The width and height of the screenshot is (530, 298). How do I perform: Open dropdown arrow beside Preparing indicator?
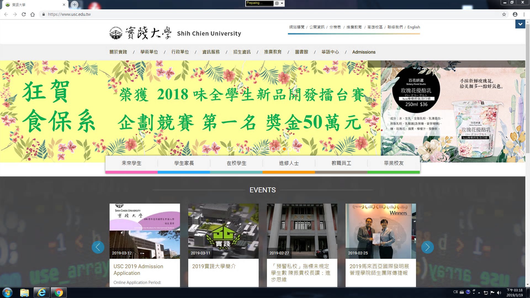coord(282,3)
